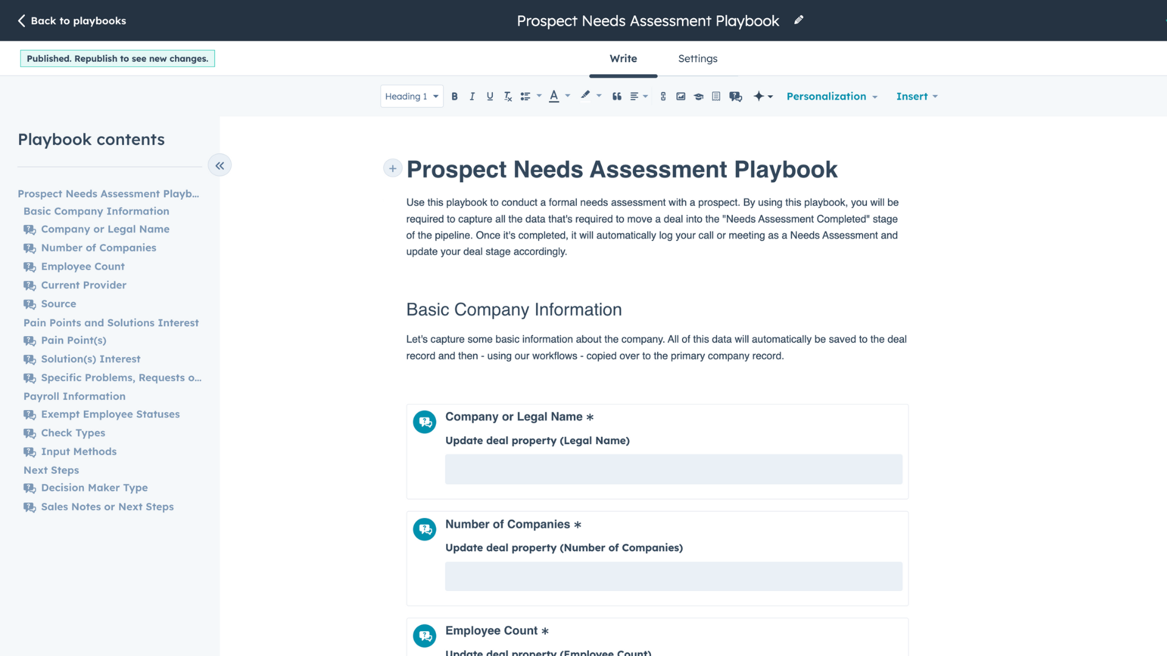
Task: Toggle underline formatting
Action: (490, 97)
